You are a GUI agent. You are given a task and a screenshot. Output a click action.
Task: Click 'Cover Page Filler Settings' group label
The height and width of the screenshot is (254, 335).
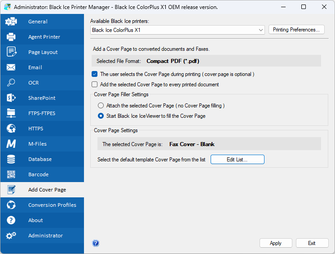pos(121,94)
